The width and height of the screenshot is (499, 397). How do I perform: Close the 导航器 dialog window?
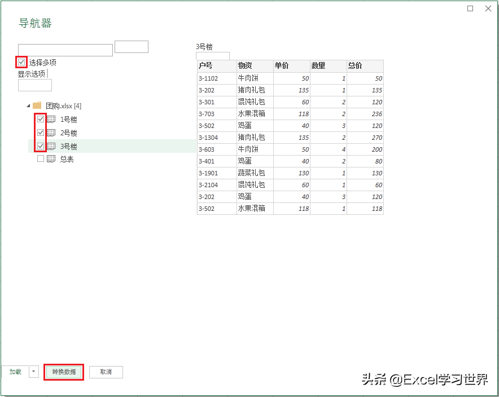point(488,8)
